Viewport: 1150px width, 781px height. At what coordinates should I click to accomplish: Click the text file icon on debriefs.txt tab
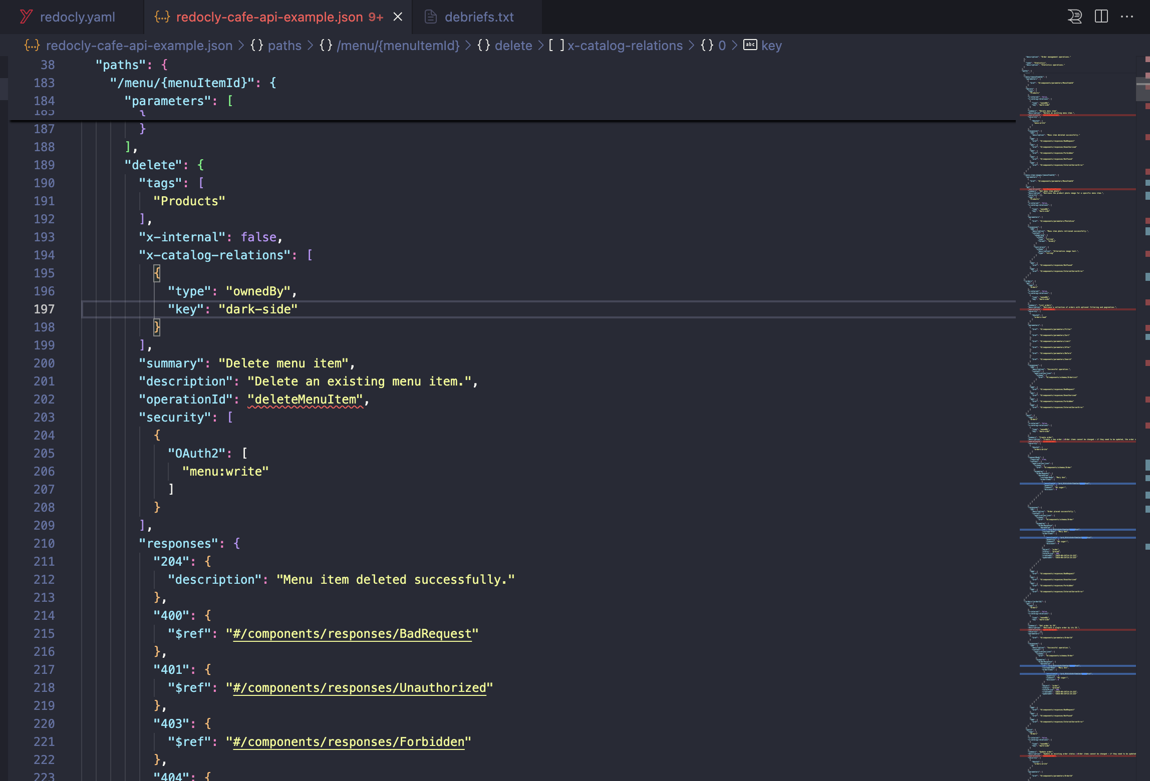(x=430, y=17)
